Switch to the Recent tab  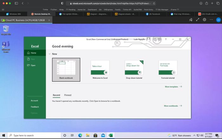tap(56, 95)
